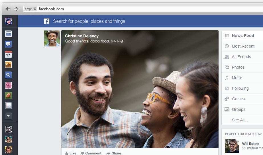Expand the sidebar more-apps down arrow

click(8, 116)
